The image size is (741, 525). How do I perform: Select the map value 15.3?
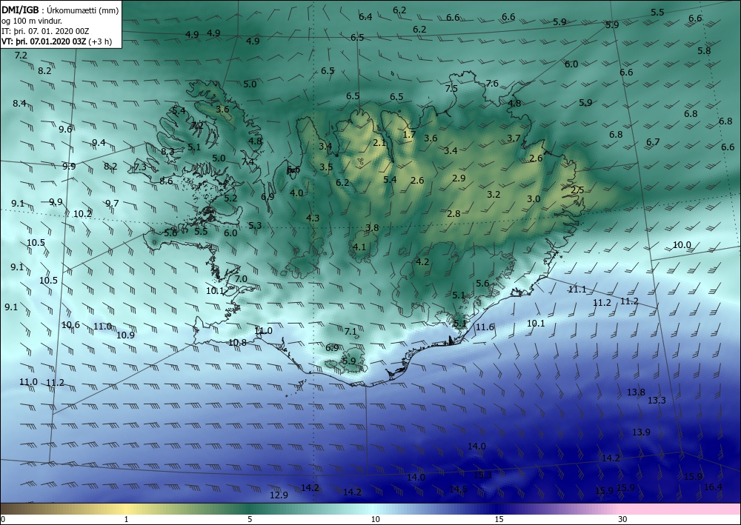coord(482,475)
